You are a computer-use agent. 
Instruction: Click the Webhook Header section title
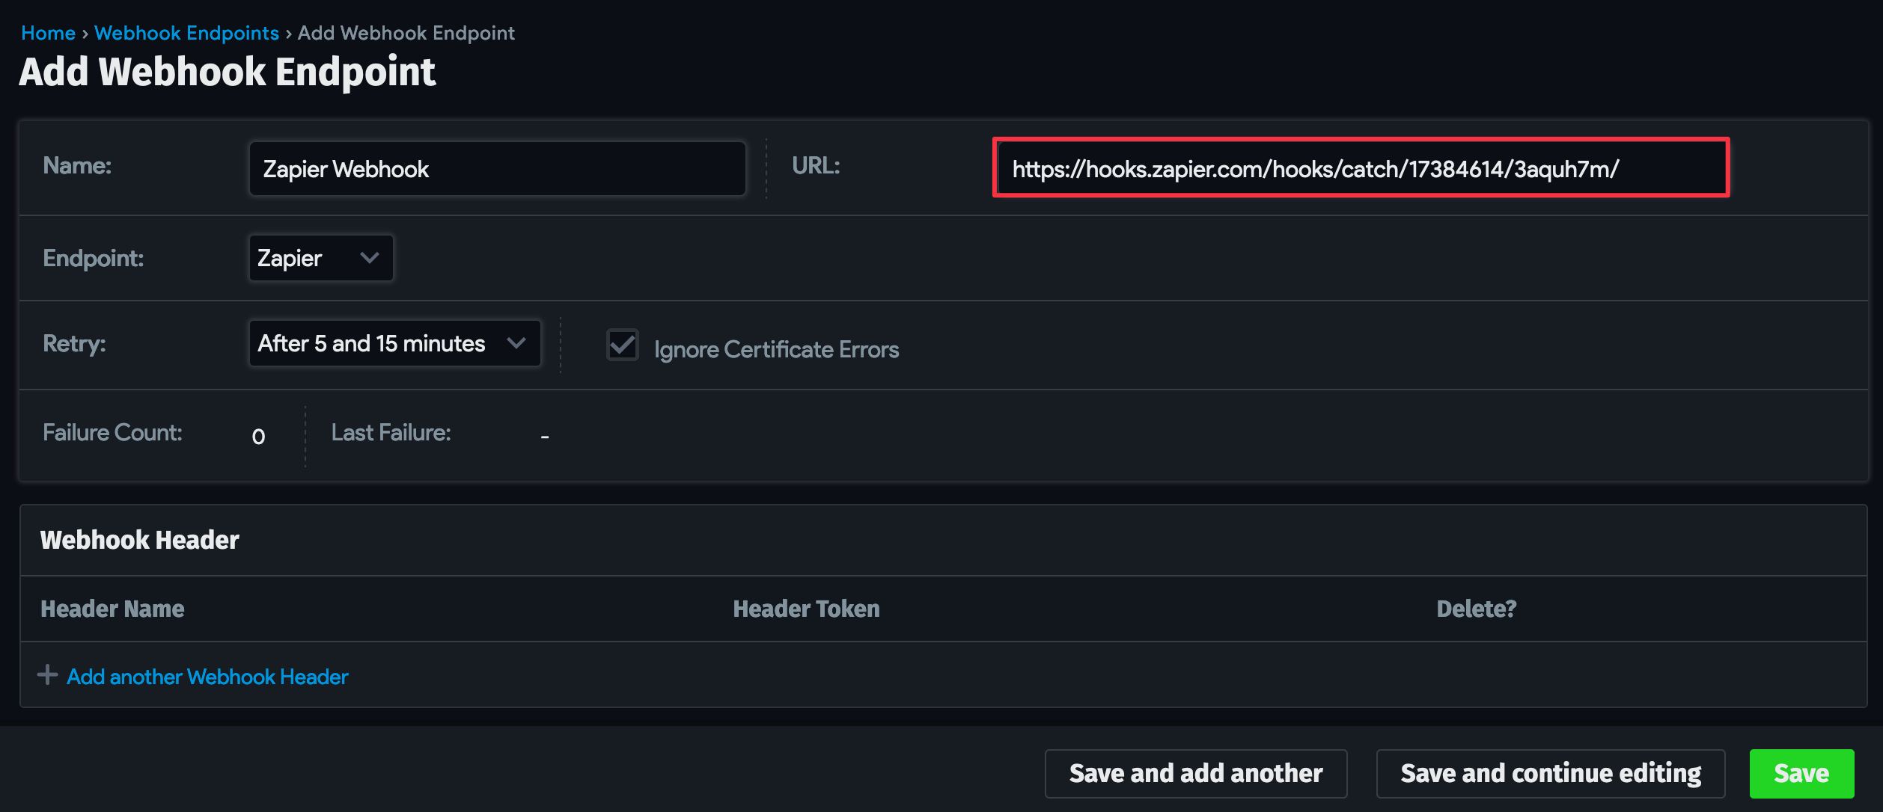pyautogui.click(x=140, y=540)
